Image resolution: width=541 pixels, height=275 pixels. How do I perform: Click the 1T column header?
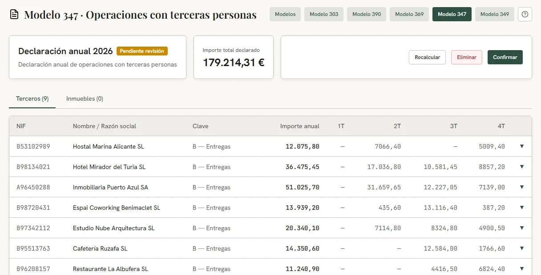(x=341, y=126)
